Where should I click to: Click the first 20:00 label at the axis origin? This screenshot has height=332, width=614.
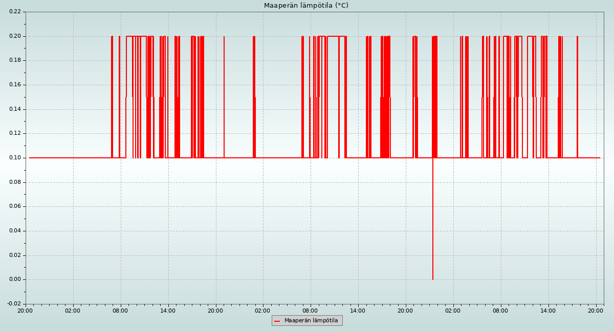(25, 310)
